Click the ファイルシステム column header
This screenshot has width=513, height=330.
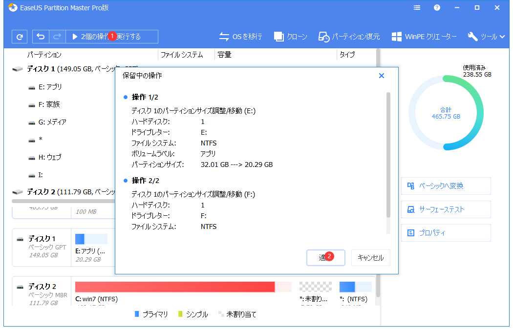(182, 55)
